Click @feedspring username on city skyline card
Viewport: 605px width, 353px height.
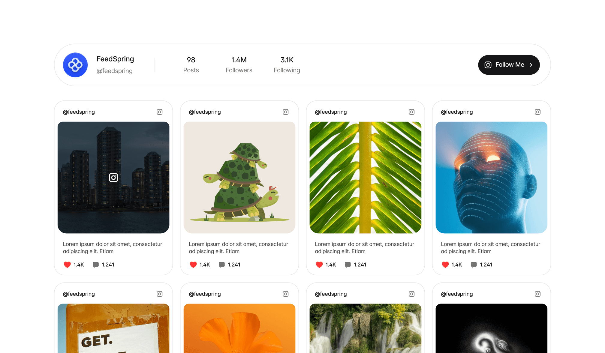coord(79,112)
